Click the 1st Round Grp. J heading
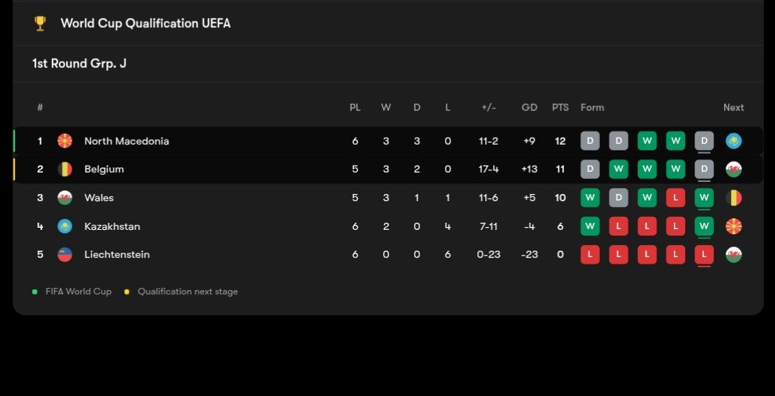The image size is (775, 396). 79,64
